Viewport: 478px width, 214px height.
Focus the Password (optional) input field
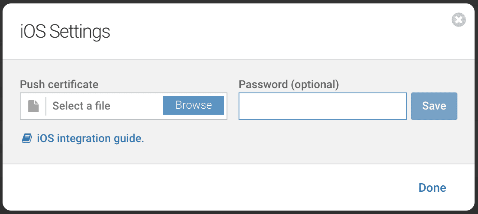pyautogui.click(x=322, y=106)
